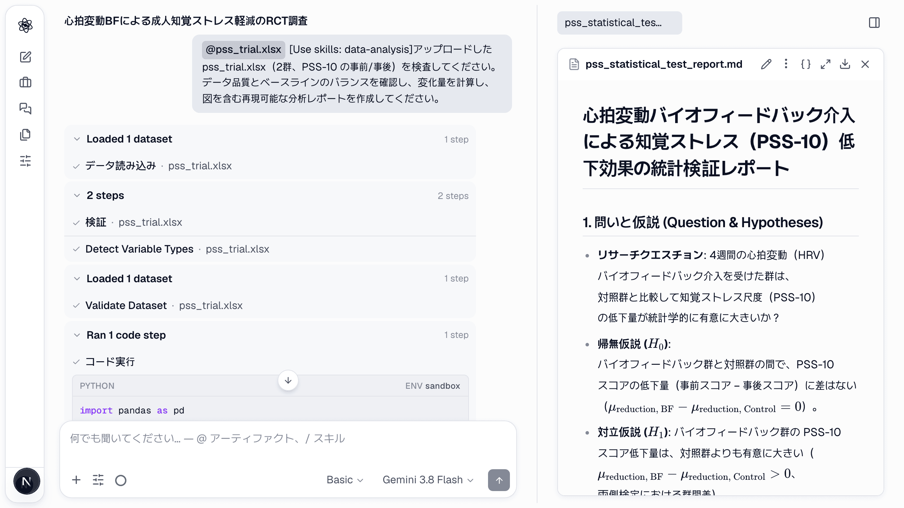Click the PYTHON code block label
This screenshot has width=904, height=508.
(x=97, y=386)
